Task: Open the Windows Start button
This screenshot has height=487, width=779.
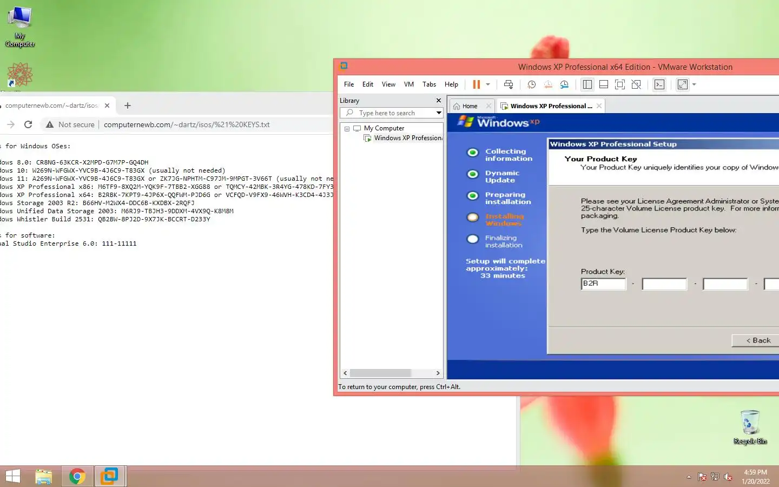Action: point(13,476)
